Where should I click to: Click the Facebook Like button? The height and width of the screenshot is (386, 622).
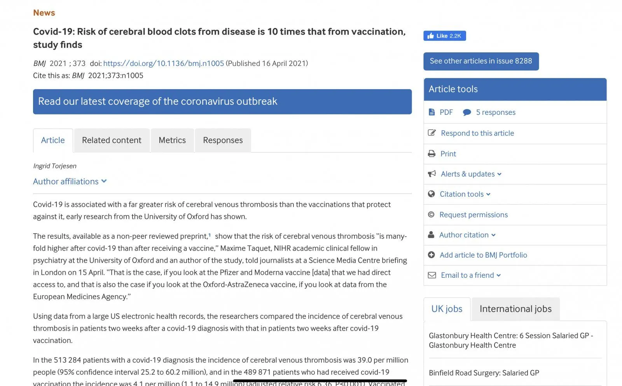pos(444,36)
